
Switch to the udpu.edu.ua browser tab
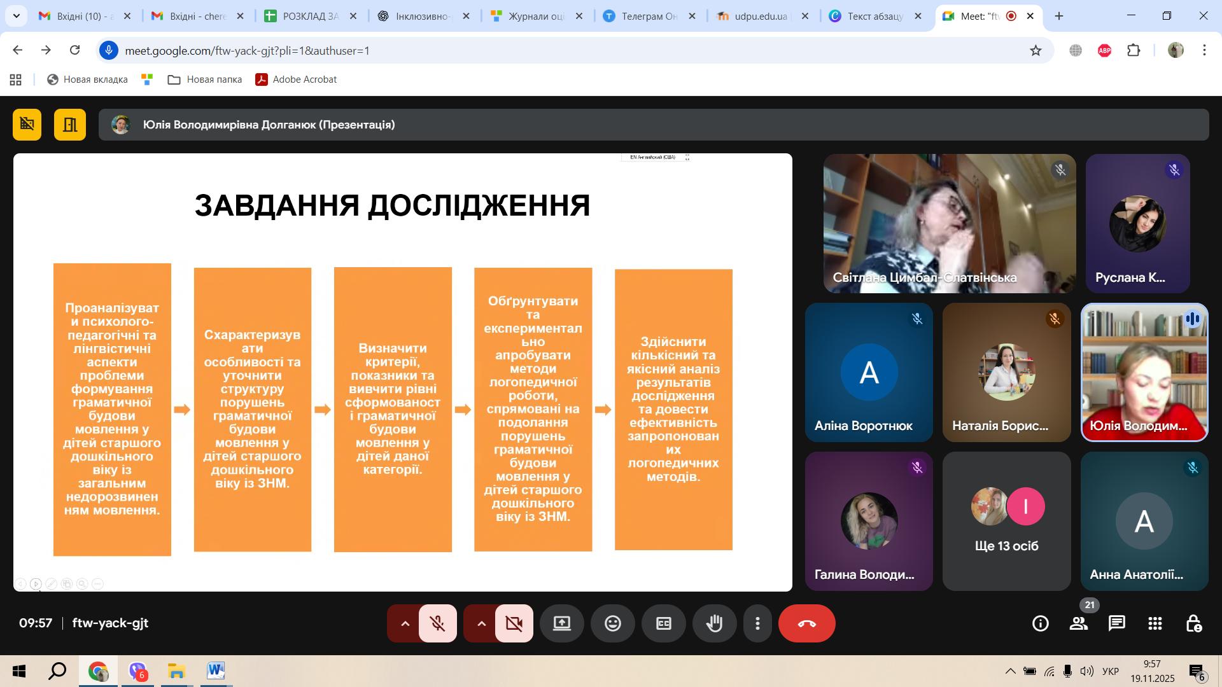(x=761, y=17)
